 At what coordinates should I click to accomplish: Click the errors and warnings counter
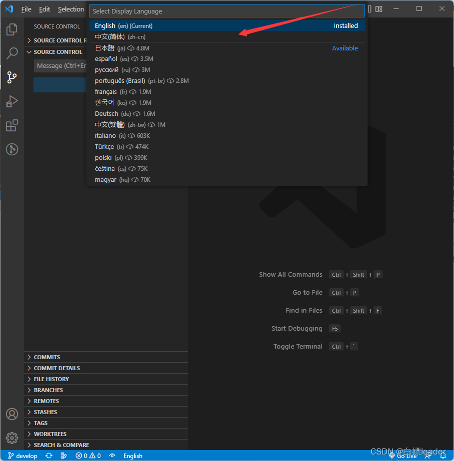(x=88, y=456)
